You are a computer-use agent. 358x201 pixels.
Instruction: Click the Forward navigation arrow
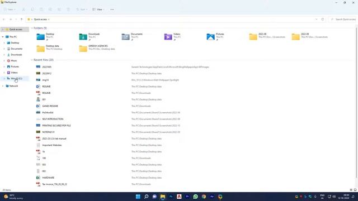[x=11, y=20]
